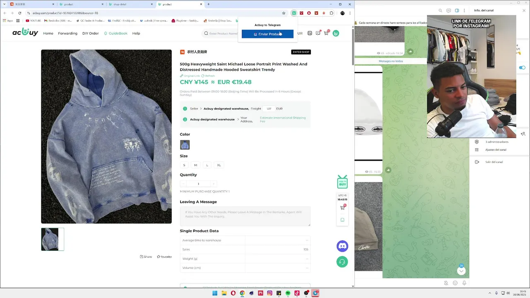Search in the Telegram channel

click(441, 10)
